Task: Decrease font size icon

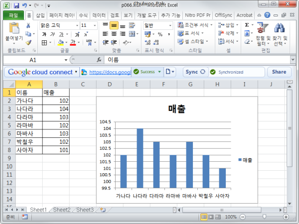Action: (x=86, y=34)
